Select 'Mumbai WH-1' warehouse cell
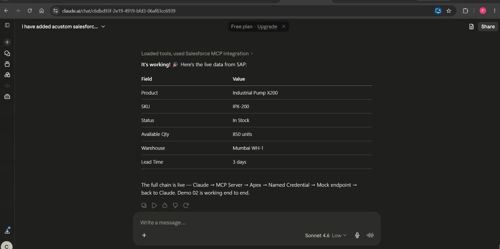The height and width of the screenshot is (249, 500). 248,148
